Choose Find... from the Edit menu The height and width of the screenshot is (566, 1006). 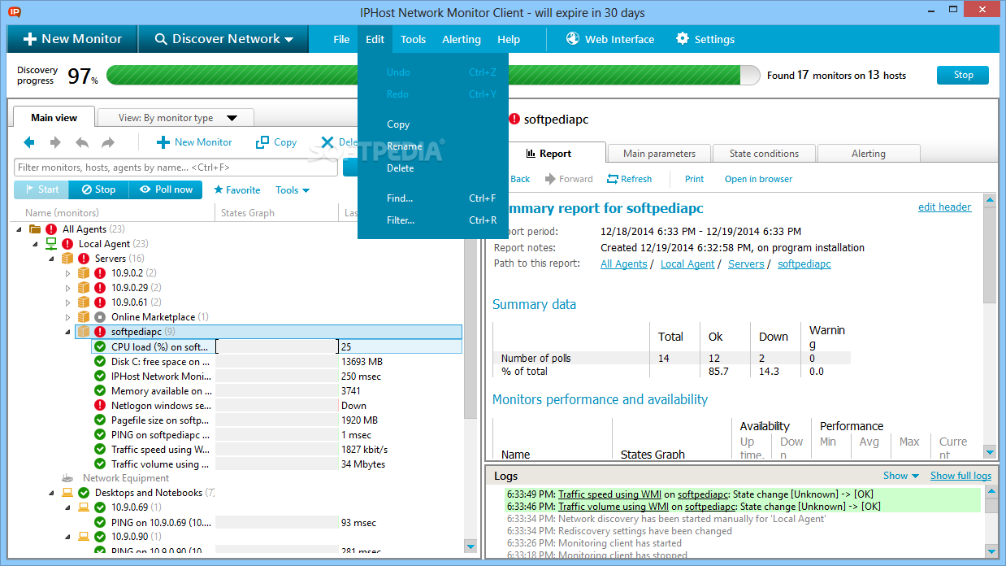point(433,198)
